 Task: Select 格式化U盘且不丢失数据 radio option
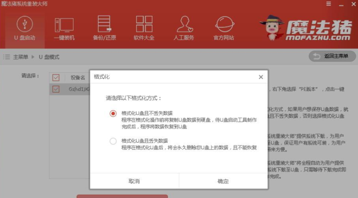[x=113, y=113]
